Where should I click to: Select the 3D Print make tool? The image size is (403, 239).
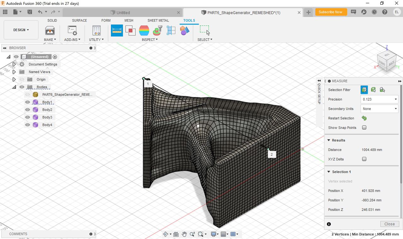pyautogui.click(x=50, y=31)
